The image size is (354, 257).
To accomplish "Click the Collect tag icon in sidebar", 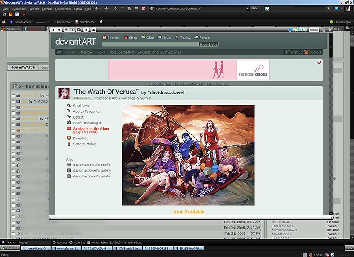I will pyautogui.click(x=69, y=117).
